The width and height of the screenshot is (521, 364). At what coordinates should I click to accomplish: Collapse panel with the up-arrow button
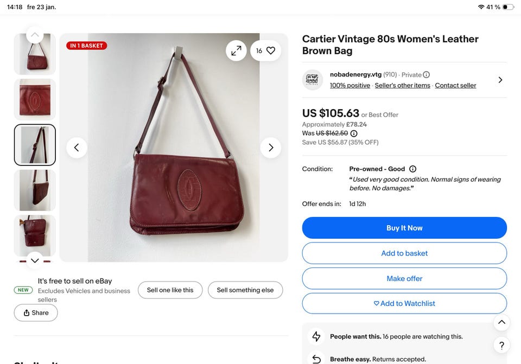click(501, 322)
